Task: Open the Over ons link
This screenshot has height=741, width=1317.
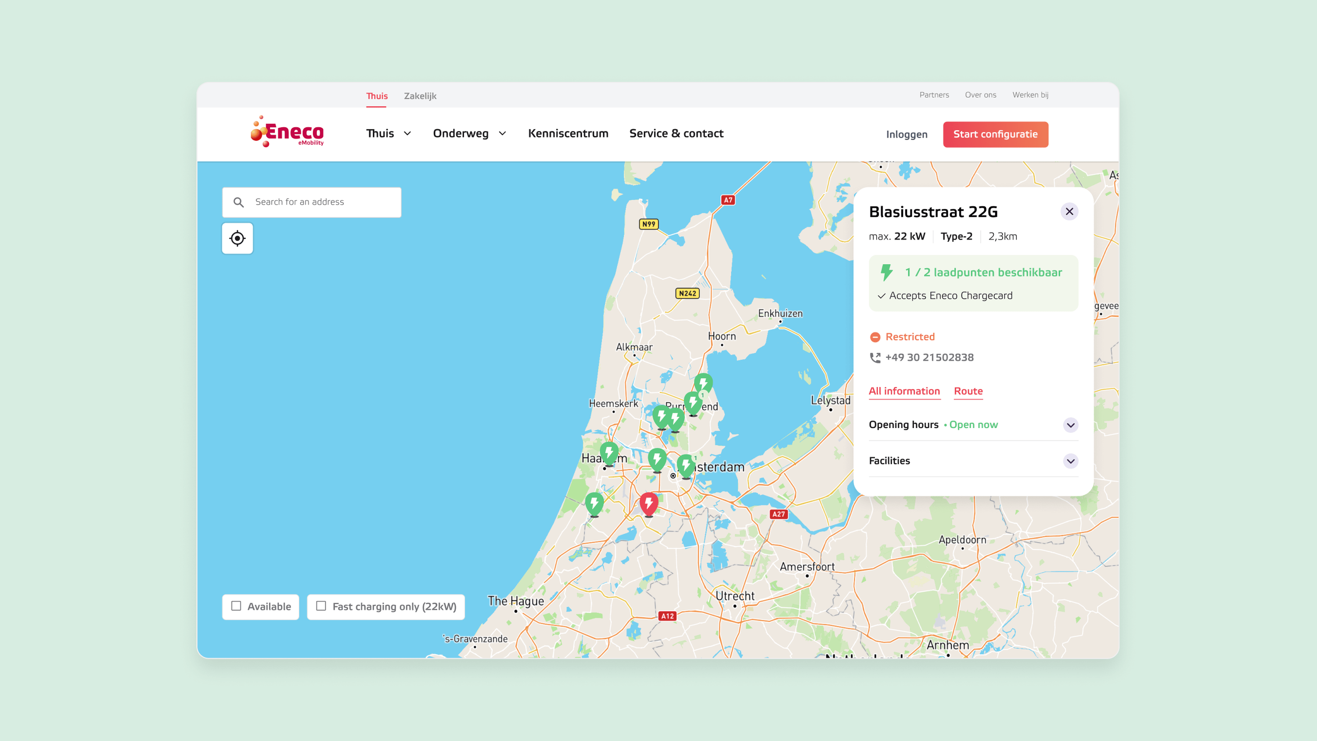Action: [980, 95]
